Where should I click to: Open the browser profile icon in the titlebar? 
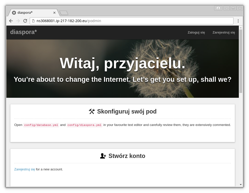[x=218, y=8]
